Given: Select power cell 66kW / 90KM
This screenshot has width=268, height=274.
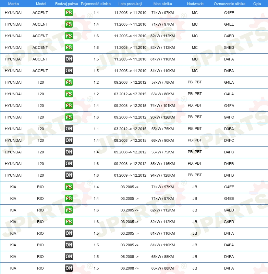Looking at the screenshot, I should click(x=163, y=140).
